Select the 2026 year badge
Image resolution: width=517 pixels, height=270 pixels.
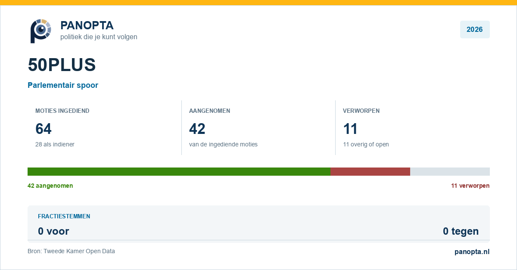(475, 29)
